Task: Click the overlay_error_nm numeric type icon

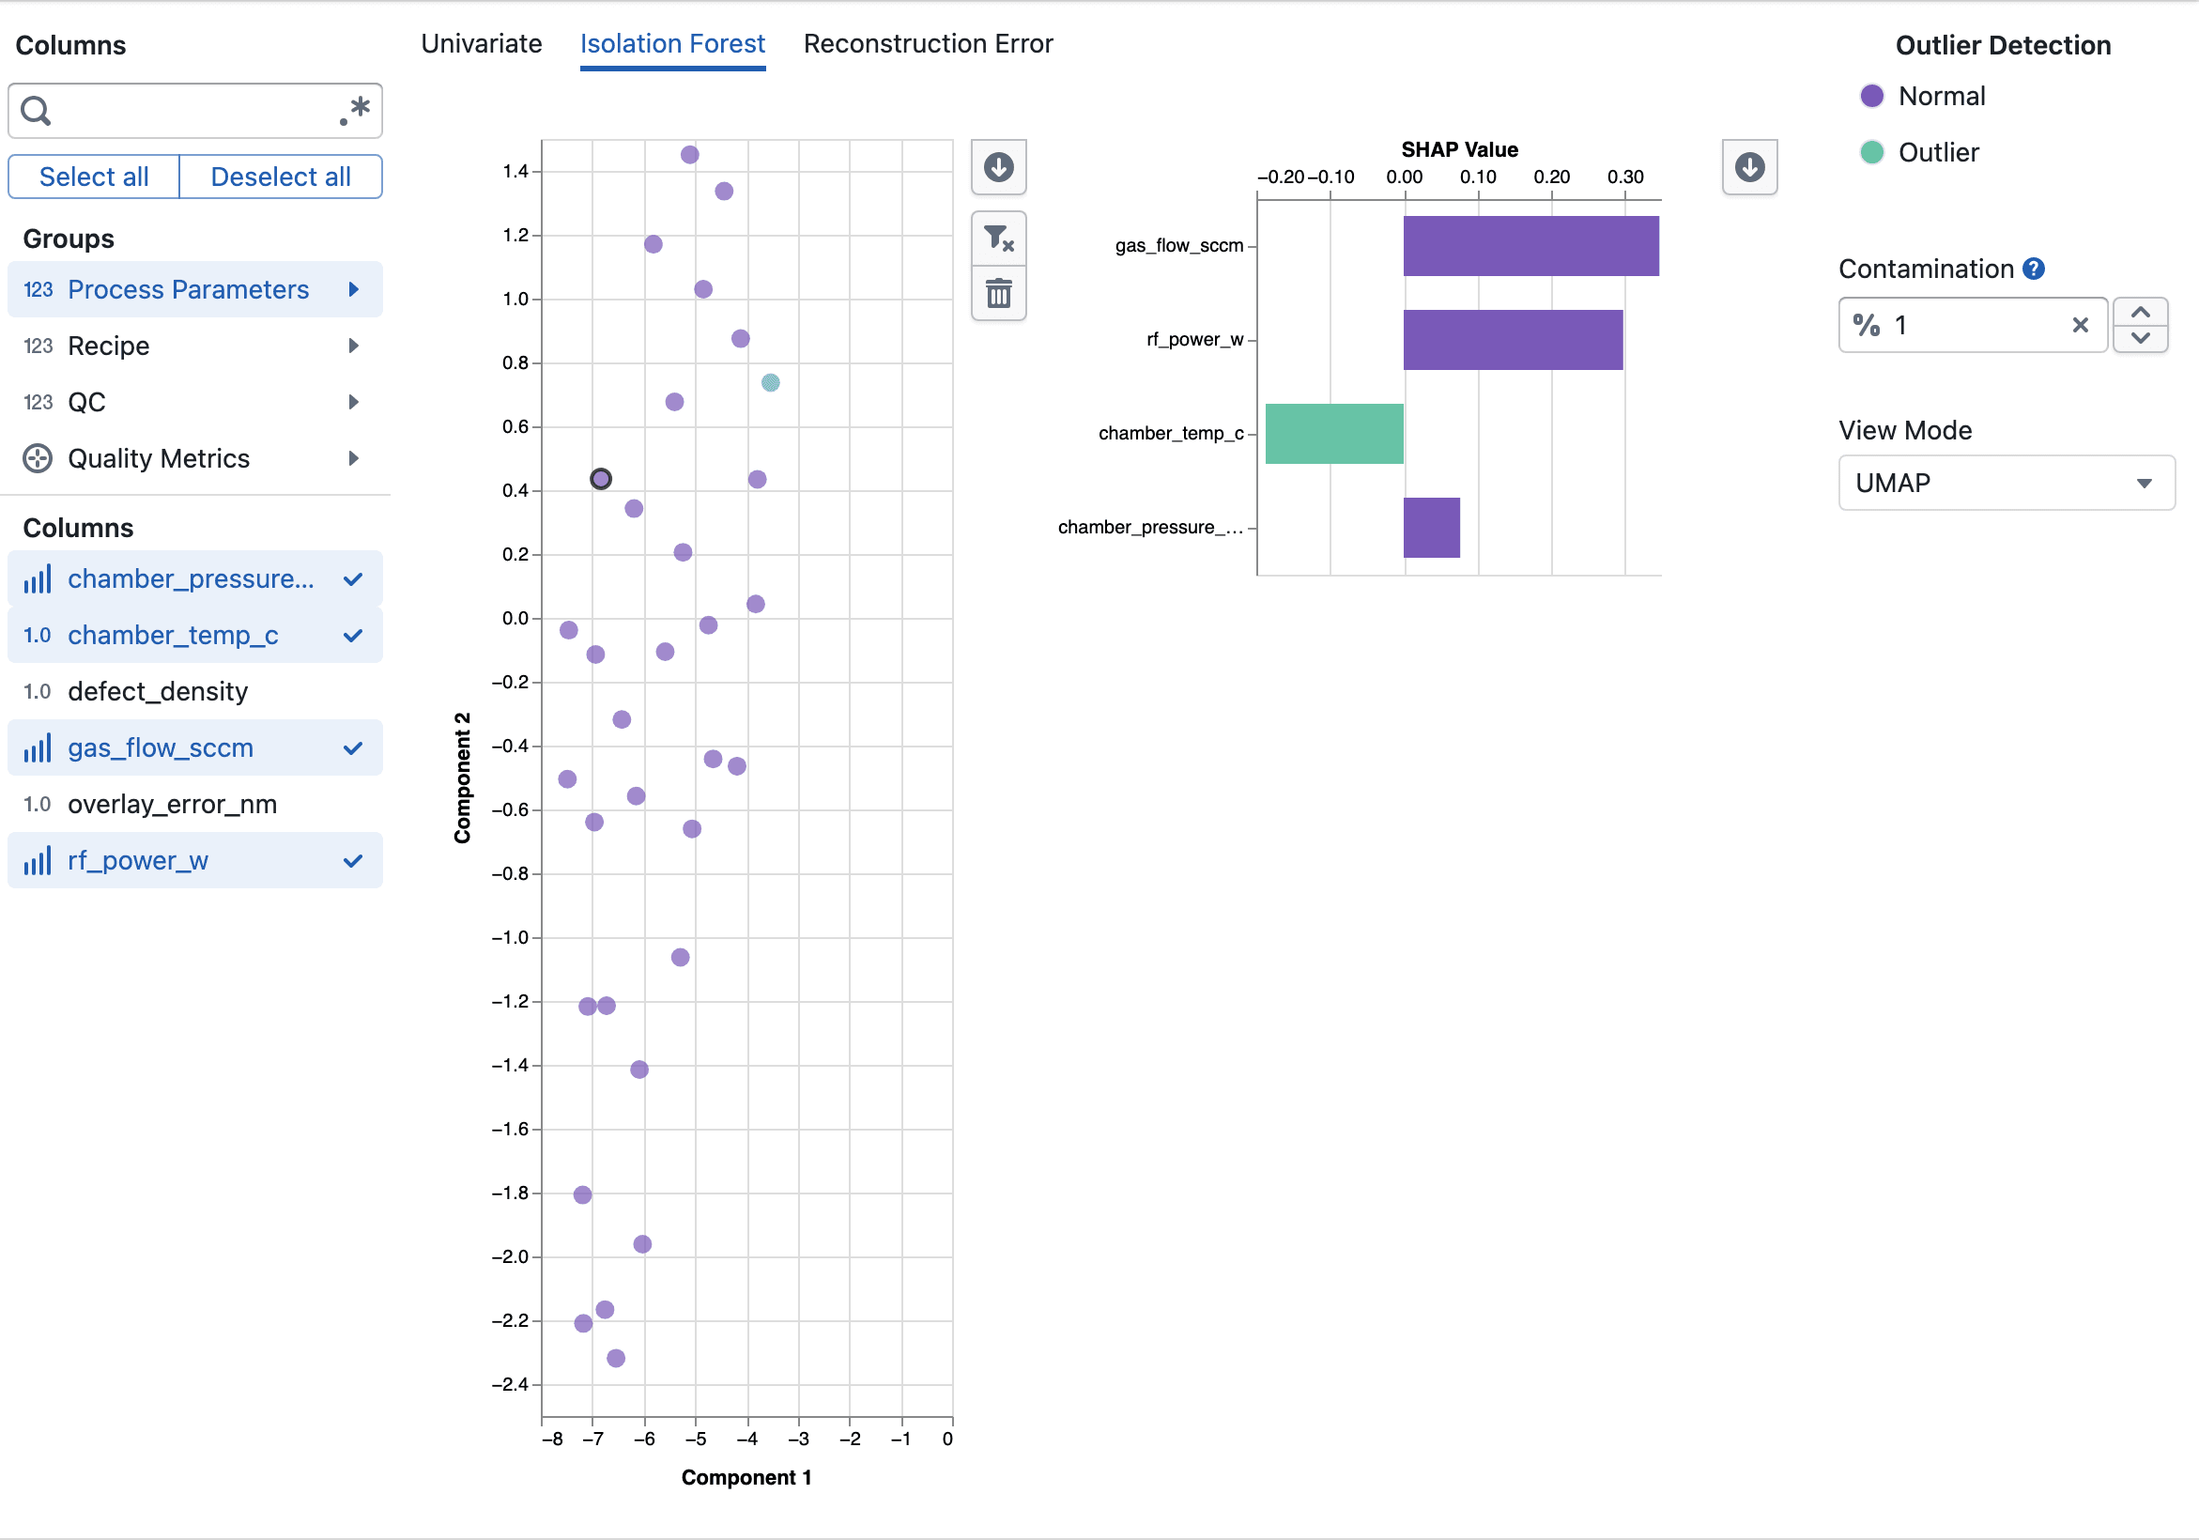Action: pyautogui.click(x=38, y=805)
